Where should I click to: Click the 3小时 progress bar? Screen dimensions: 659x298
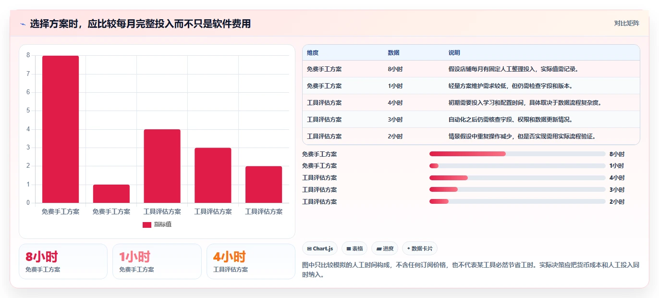pyautogui.click(x=517, y=190)
